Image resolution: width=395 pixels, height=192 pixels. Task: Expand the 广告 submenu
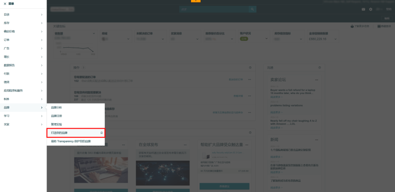click(42, 48)
